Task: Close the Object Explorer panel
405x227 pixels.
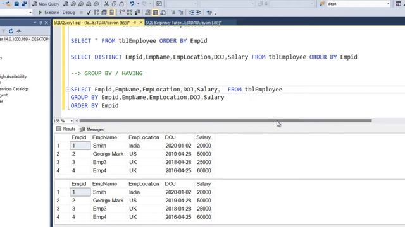Action: [x=46, y=23]
